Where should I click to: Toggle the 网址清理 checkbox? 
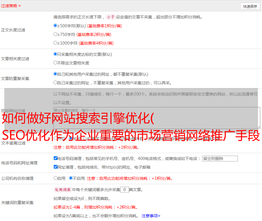(56, 167)
